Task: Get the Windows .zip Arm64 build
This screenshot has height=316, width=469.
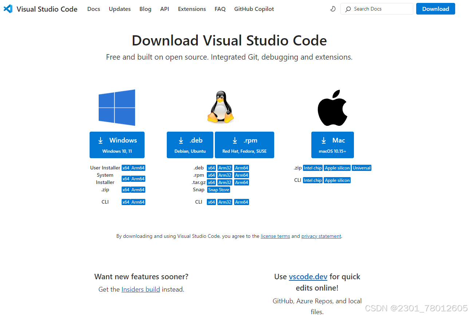Action: (138, 190)
